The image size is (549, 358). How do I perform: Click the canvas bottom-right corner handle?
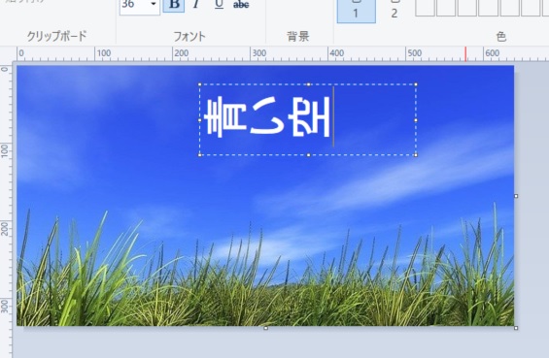(x=516, y=328)
